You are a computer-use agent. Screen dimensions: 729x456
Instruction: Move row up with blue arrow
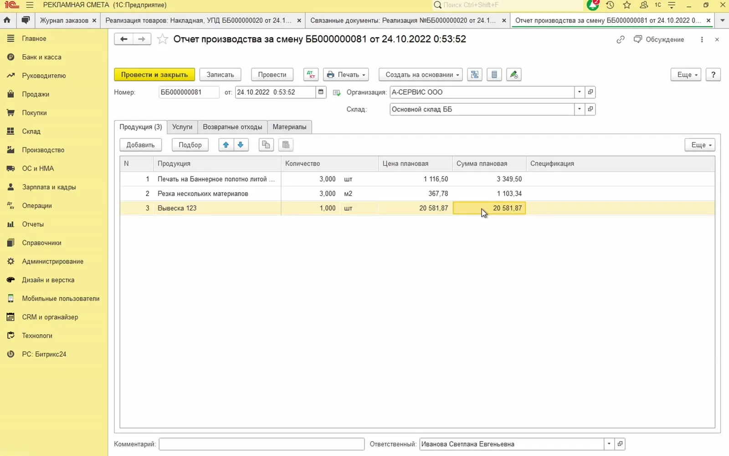coord(226,145)
